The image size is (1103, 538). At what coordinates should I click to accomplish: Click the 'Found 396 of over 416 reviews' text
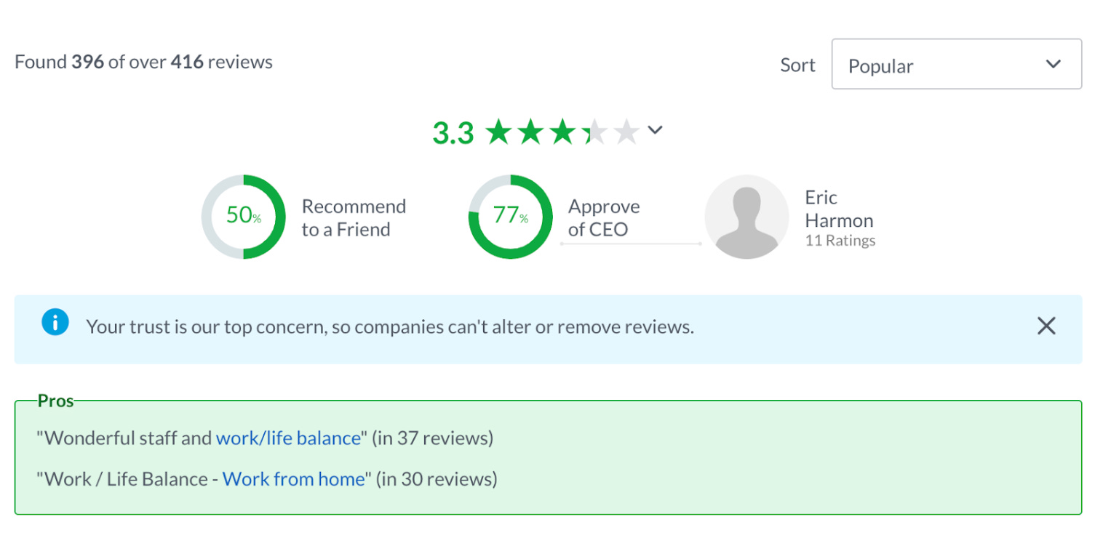[143, 62]
